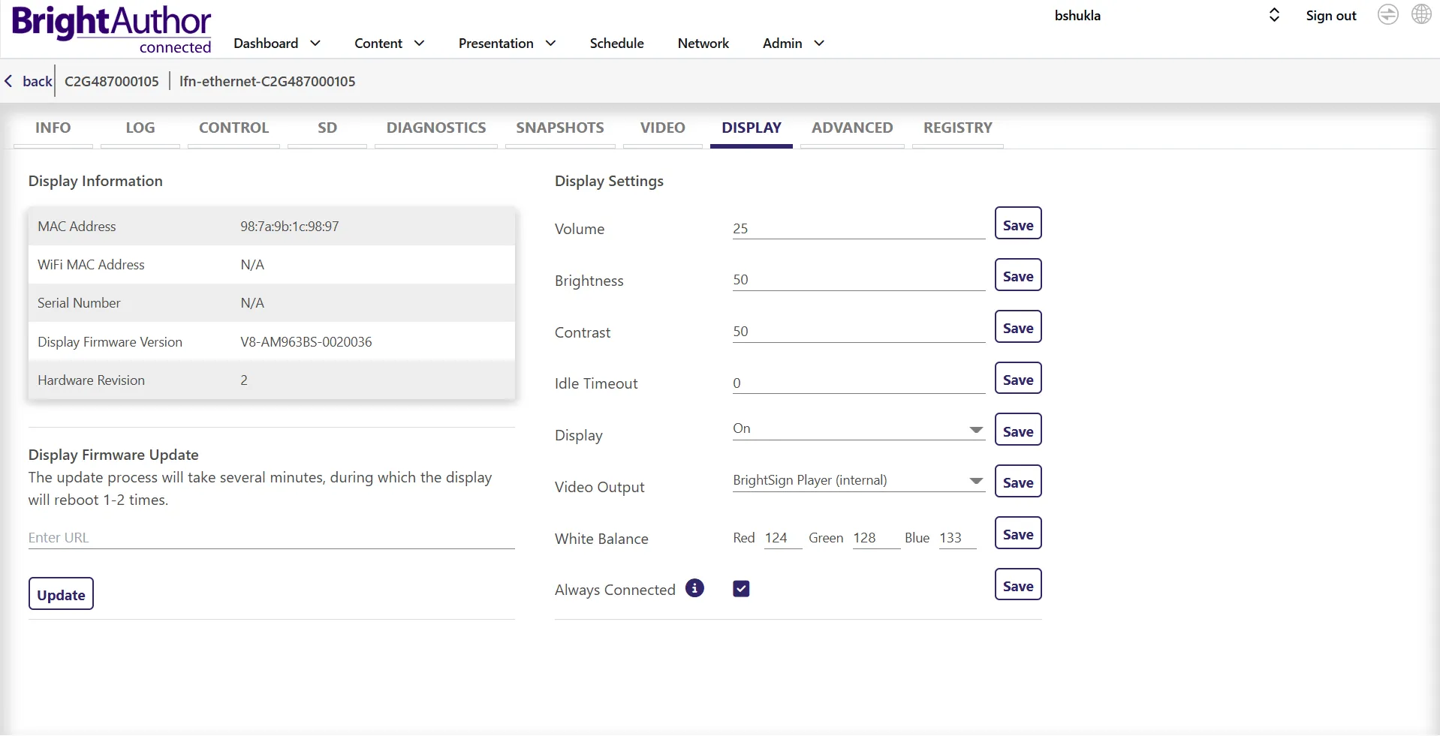
Task: Click the Display Firmware Update heading
Action: pos(113,455)
